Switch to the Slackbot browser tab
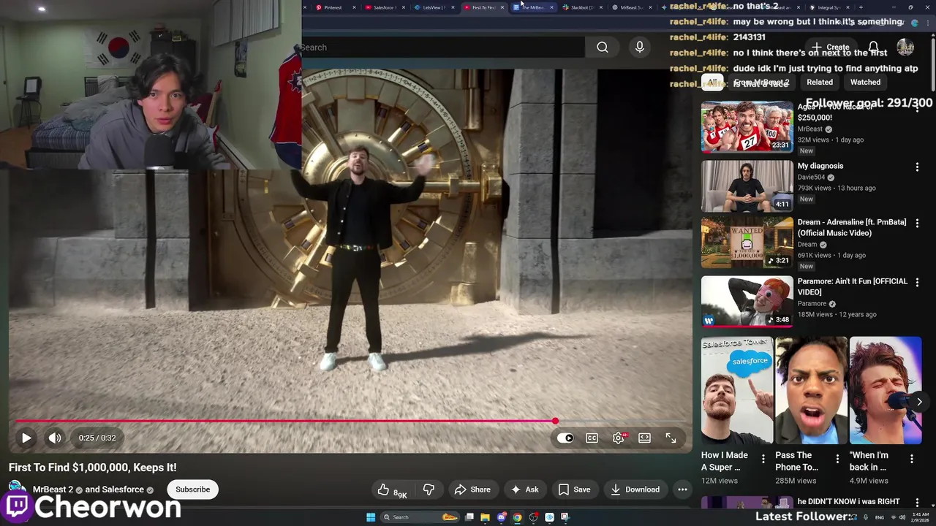The width and height of the screenshot is (936, 526). pyautogui.click(x=581, y=7)
